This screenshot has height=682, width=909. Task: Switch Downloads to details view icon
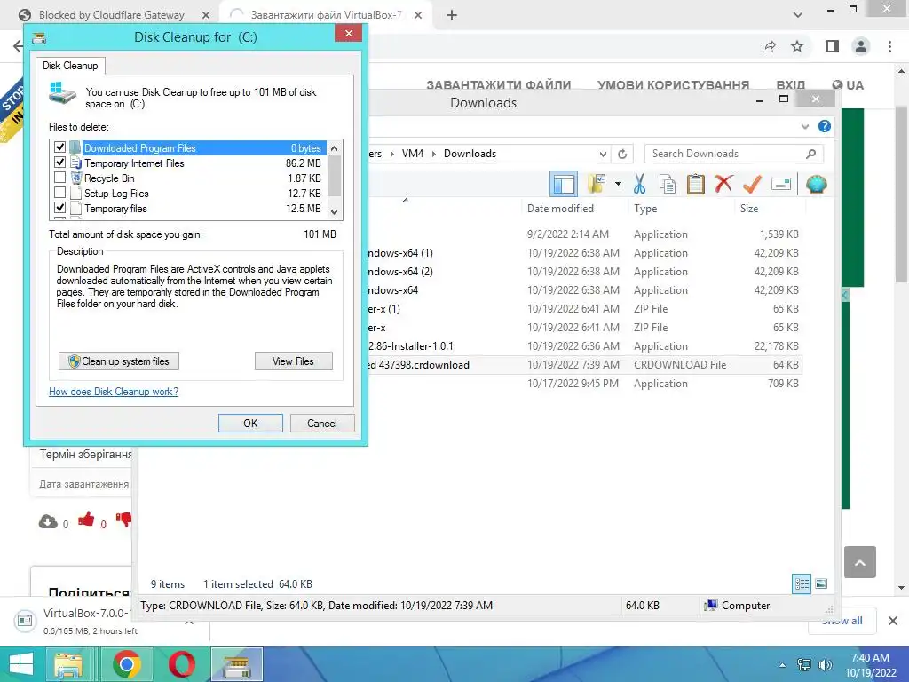(x=802, y=583)
